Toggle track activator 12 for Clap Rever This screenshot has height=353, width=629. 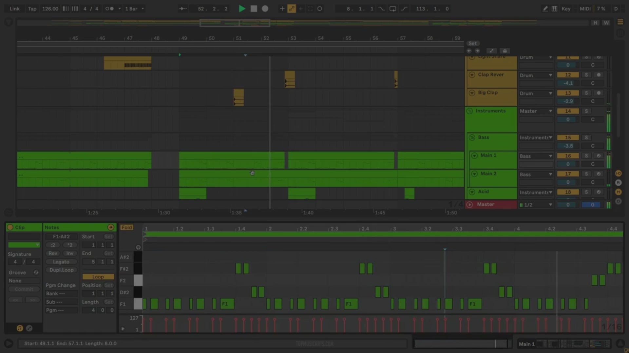(x=568, y=75)
